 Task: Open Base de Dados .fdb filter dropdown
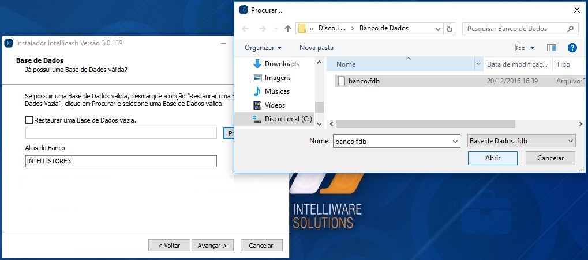(x=522, y=141)
